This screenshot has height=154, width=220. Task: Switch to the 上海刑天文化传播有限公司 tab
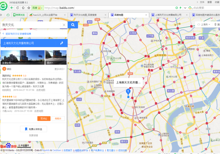pos(170,15)
